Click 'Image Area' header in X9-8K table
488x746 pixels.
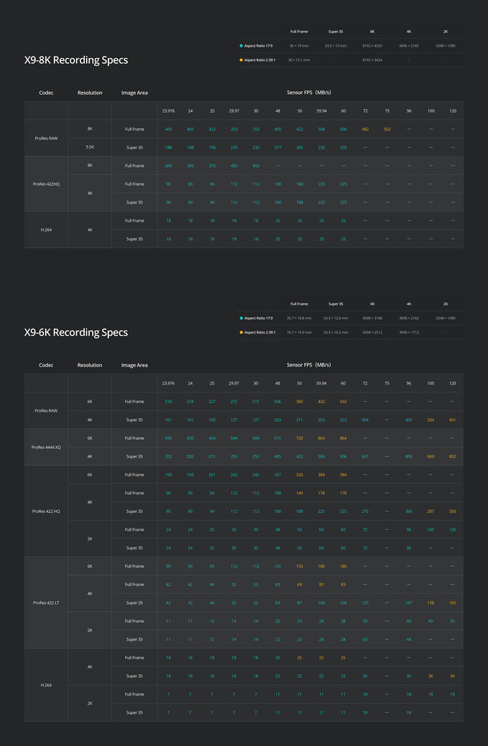pyautogui.click(x=135, y=93)
